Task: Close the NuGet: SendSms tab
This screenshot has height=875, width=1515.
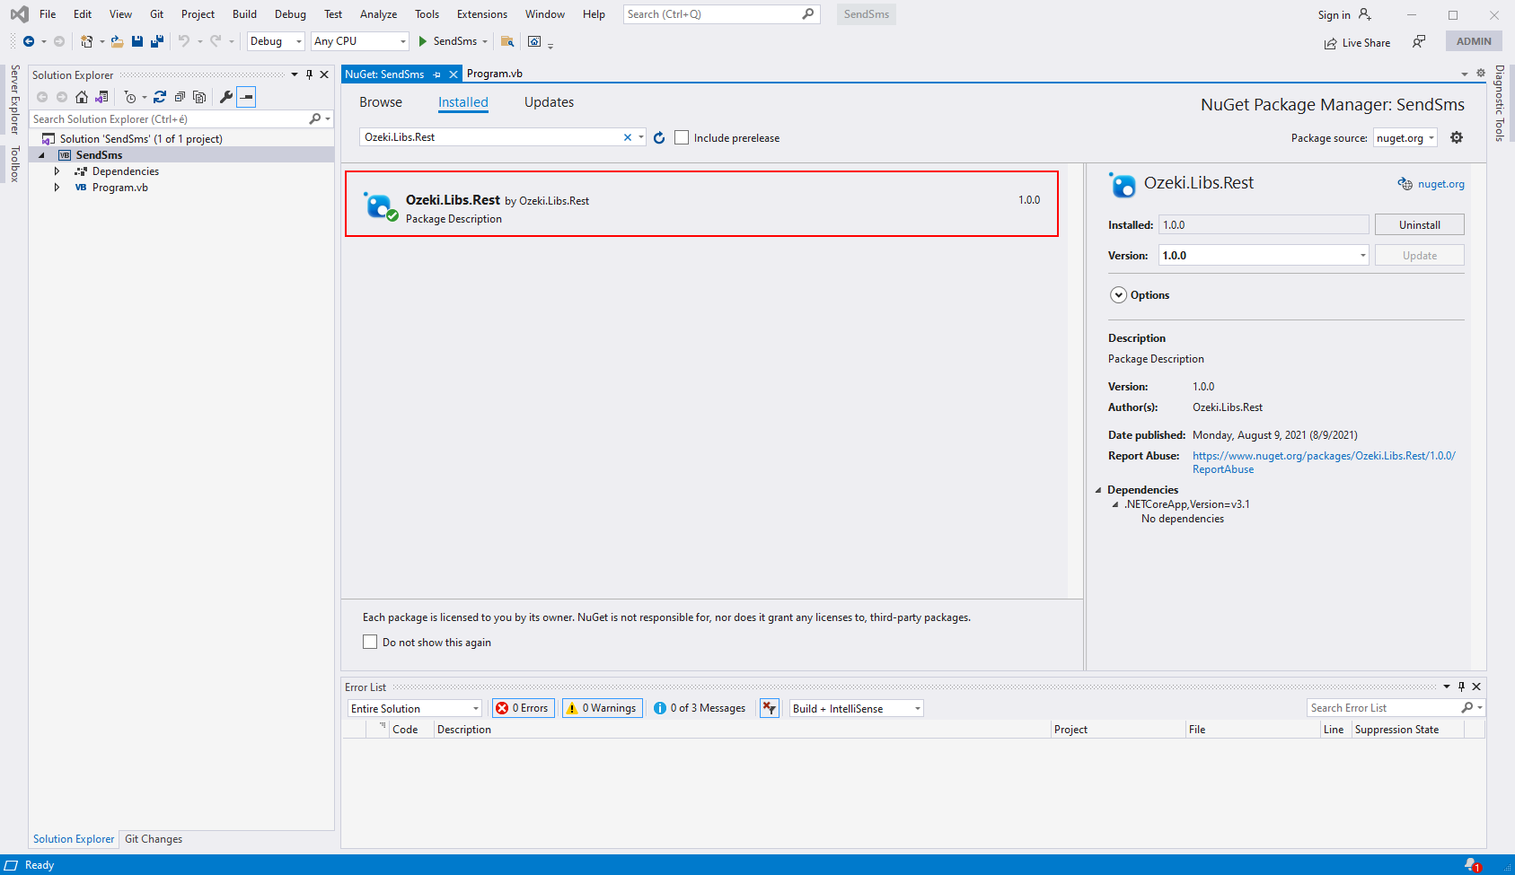Action: (454, 74)
